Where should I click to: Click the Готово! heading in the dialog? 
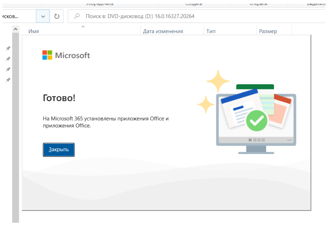(59, 98)
